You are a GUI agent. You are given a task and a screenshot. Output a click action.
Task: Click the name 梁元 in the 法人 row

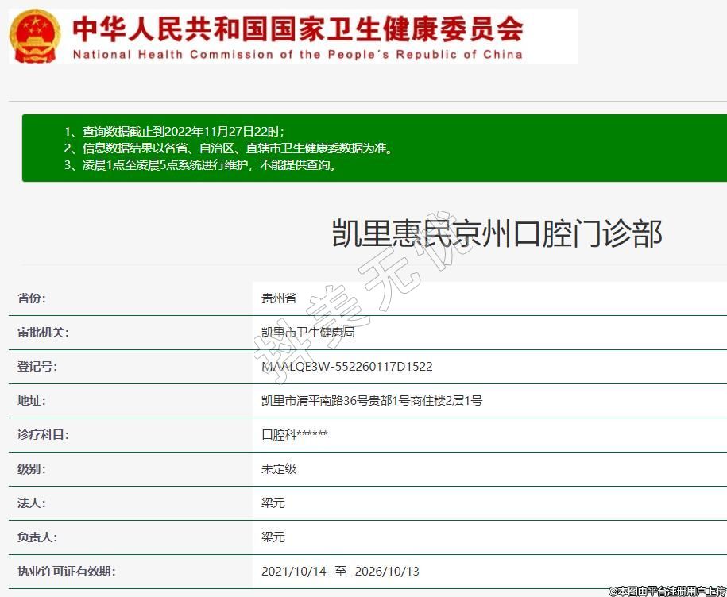(x=273, y=503)
